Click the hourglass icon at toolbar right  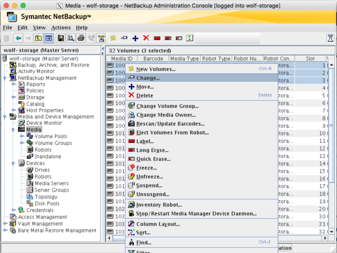tap(331, 38)
